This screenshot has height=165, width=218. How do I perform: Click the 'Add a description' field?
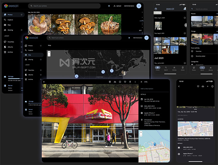(155, 89)
